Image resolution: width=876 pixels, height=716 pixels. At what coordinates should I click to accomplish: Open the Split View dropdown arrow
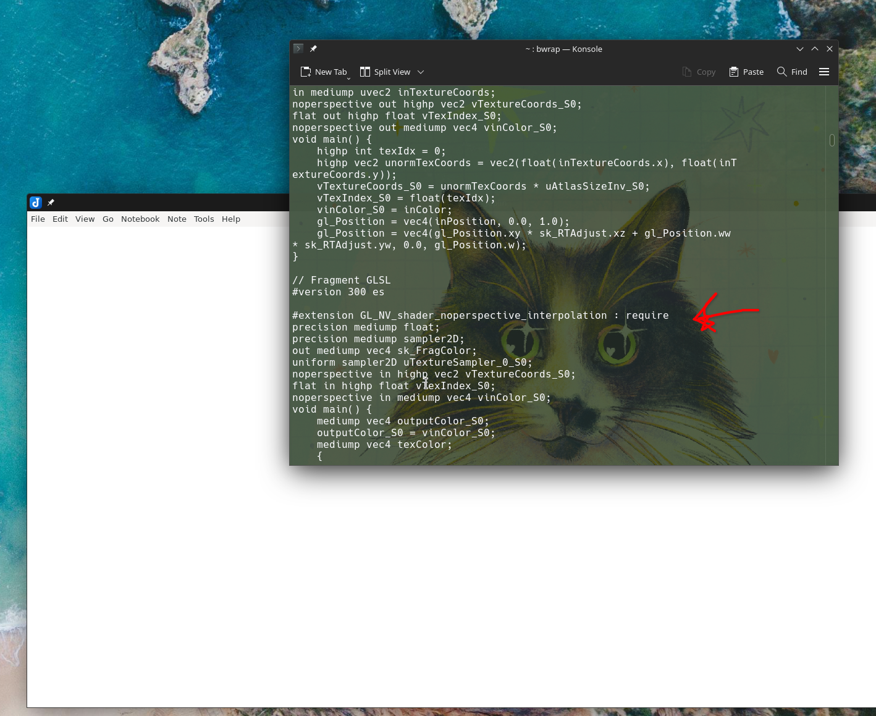pos(421,72)
